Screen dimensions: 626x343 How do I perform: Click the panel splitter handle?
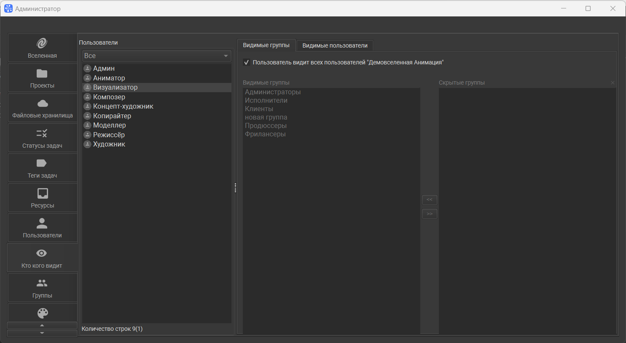pyautogui.click(x=235, y=188)
